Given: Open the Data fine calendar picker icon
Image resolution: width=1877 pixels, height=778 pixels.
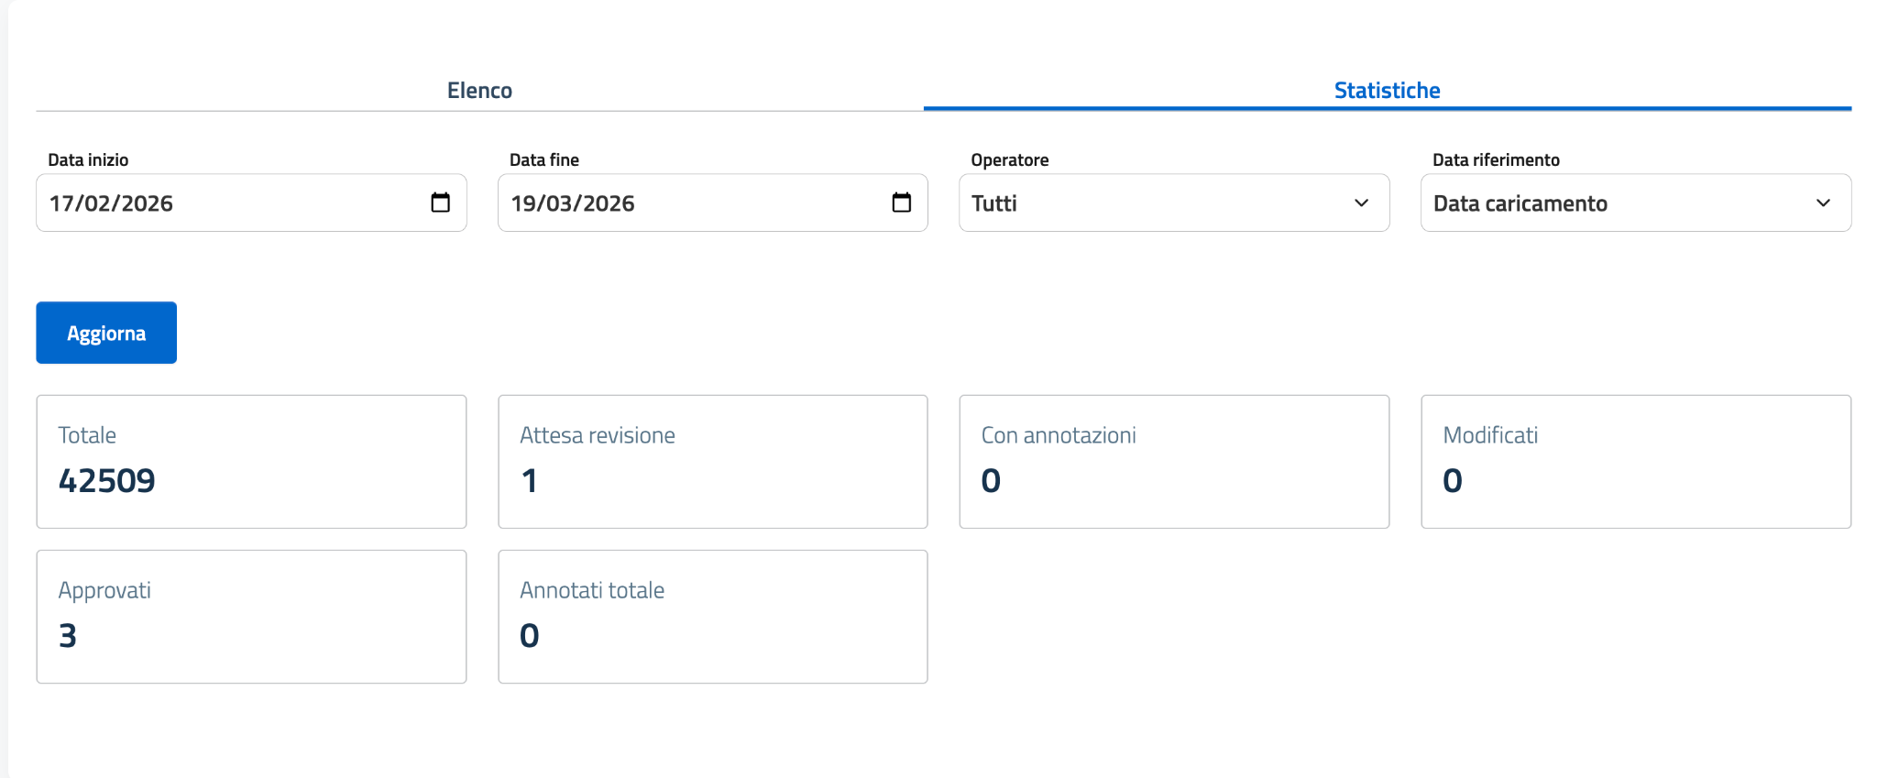Looking at the screenshot, I should click(901, 203).
